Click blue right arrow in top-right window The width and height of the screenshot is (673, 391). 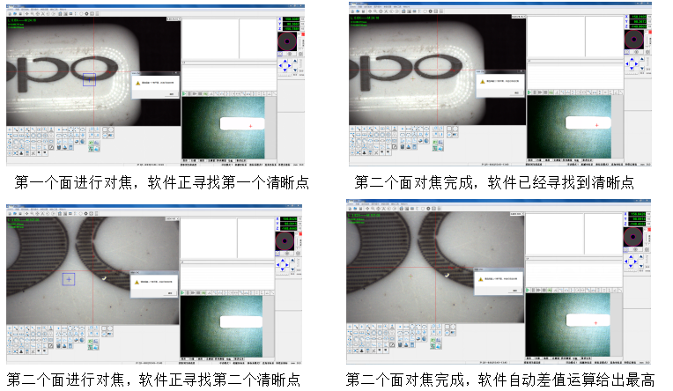[x=637, y=64]
